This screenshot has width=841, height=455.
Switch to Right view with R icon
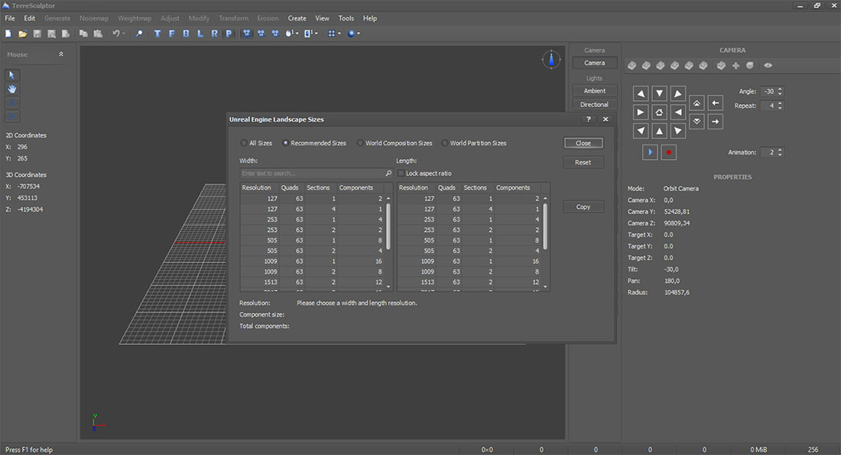pyautogui.click(x=215, y=34)
